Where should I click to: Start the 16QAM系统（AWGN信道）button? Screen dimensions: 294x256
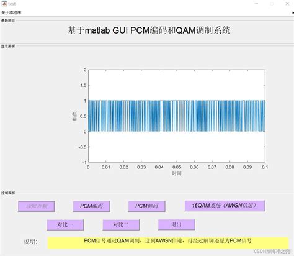[225, 206]
